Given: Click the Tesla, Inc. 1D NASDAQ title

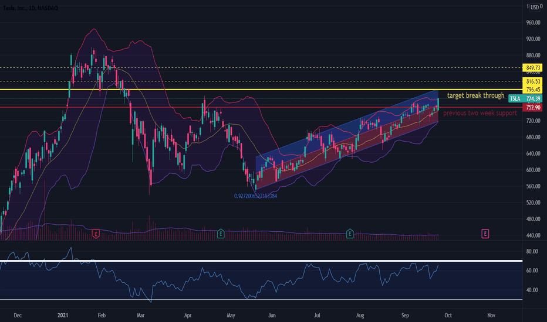Looking at the screenshot, I should (31, 8).
